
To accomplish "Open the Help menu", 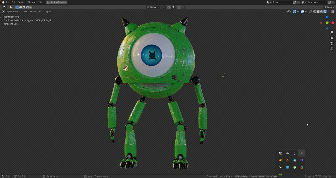I will pyautogui.click(x=40, y=2).
